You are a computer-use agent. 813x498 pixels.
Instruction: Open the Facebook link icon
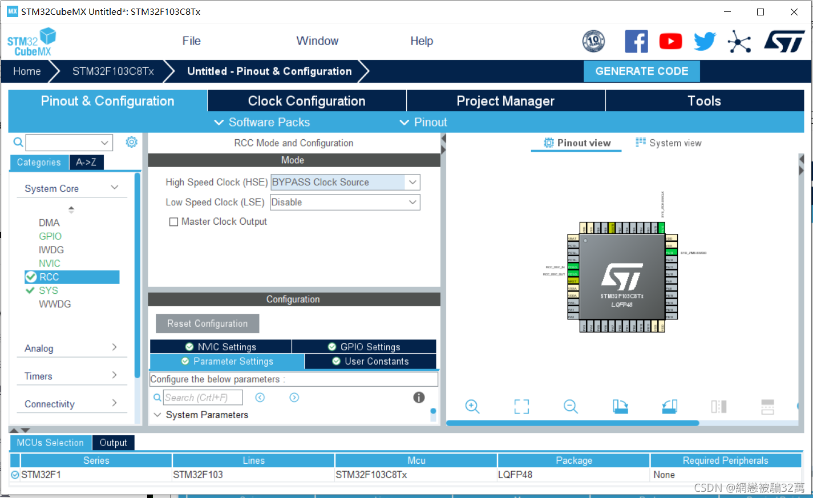tap(636, 41)
